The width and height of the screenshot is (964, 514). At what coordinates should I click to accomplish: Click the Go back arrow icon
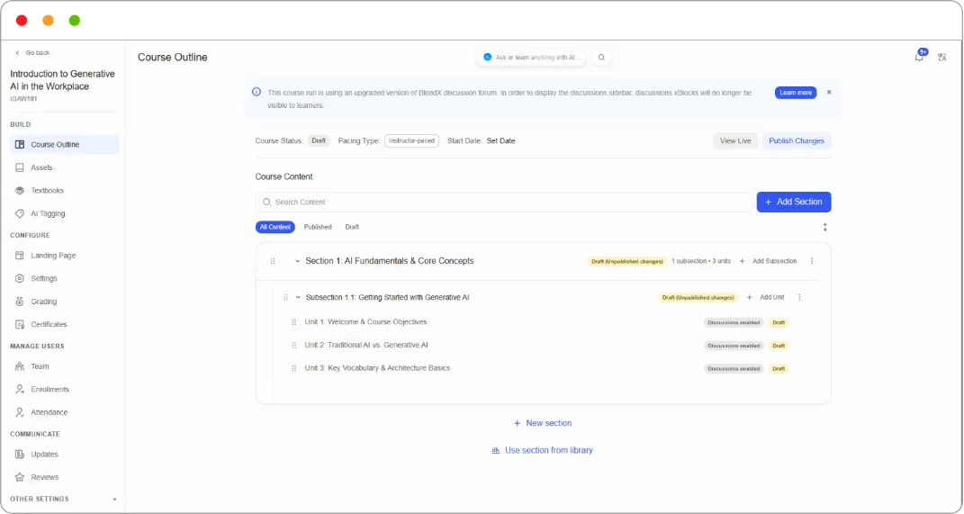(17, 53)
